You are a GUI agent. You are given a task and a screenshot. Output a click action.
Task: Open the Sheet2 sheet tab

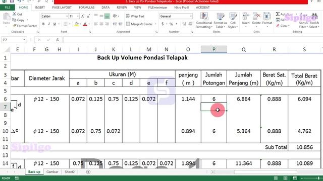70,172
